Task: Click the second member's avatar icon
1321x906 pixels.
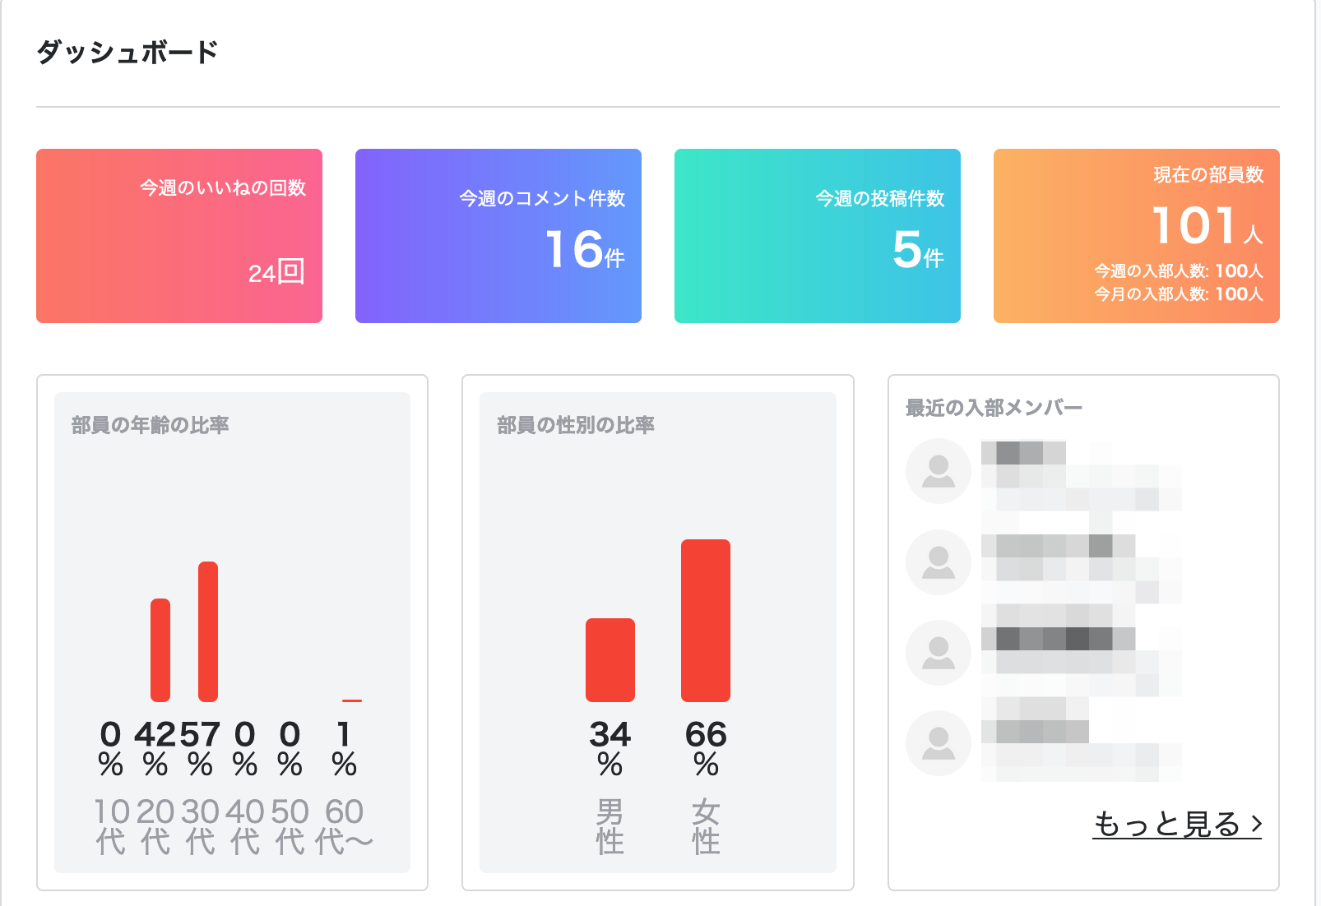Action: [938, 562]
